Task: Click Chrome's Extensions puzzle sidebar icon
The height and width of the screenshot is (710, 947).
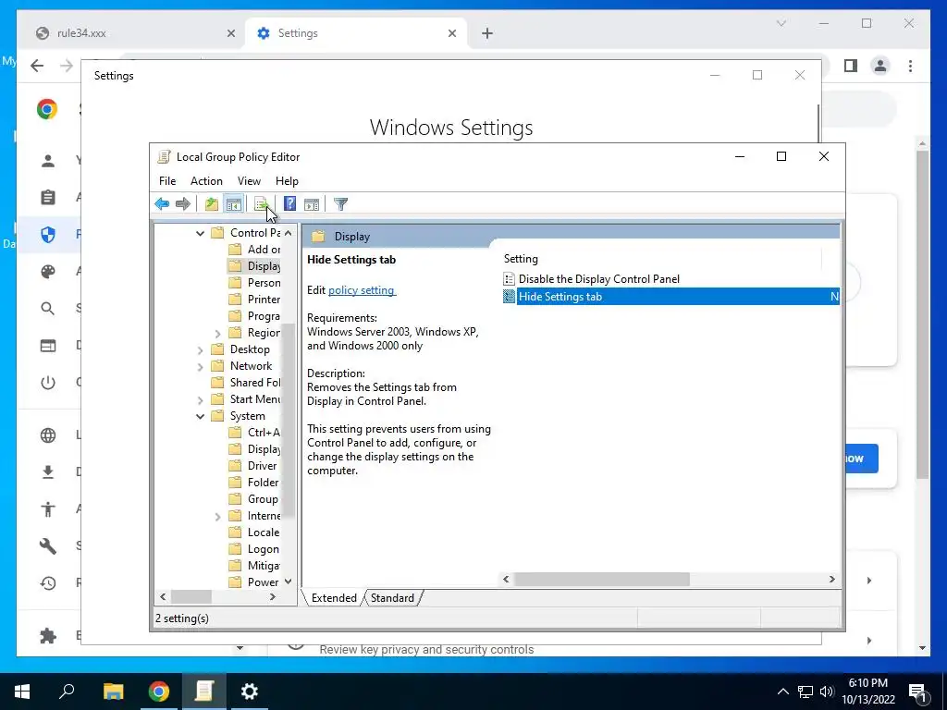Action: 48,635
